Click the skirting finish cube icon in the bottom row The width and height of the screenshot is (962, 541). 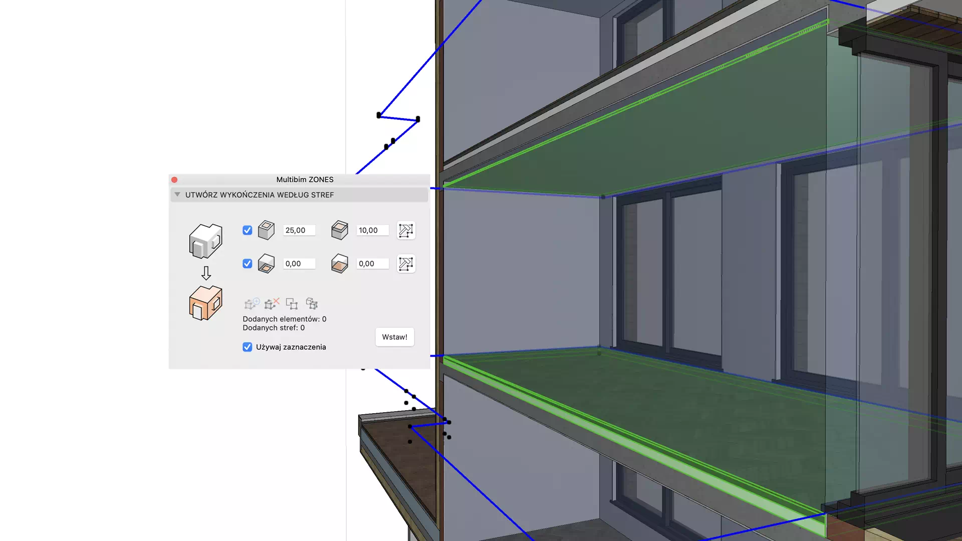click(339, 263)
